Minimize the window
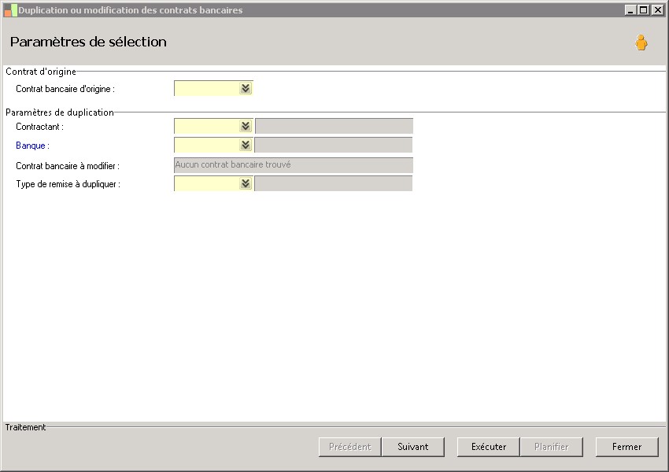The width and height of the screenshot is (669, 472). (630, 10)
